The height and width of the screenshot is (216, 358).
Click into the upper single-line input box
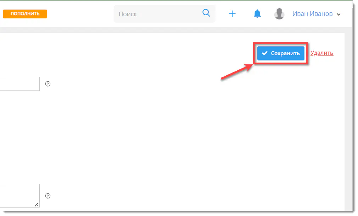click(x=19, y=84)
